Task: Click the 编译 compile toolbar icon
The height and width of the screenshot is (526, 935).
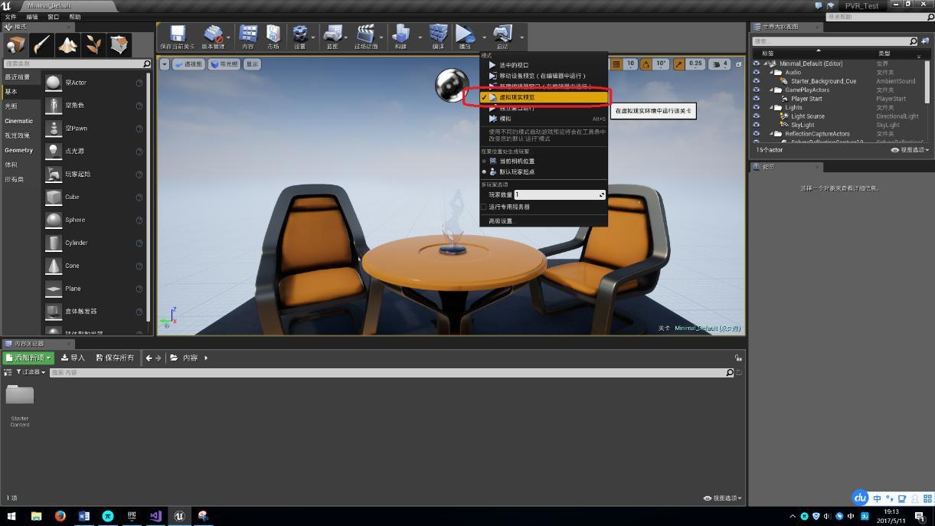Action: pos(438,34)
